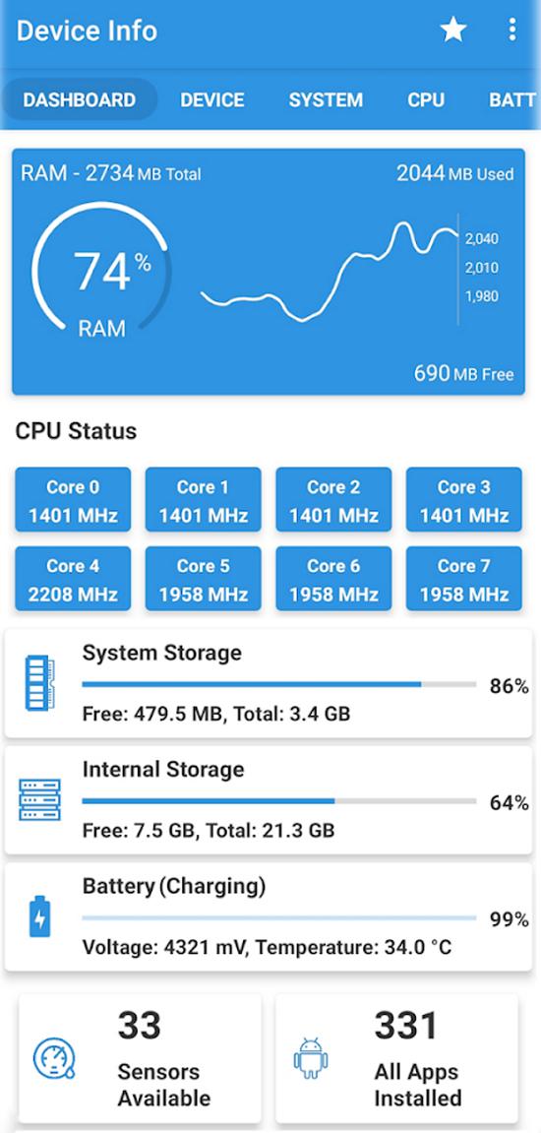The image size is (541, 1133).
Task: Click the Internal Storage 64% progress bar
Action: pyautogui.click(x=278, y=801)
